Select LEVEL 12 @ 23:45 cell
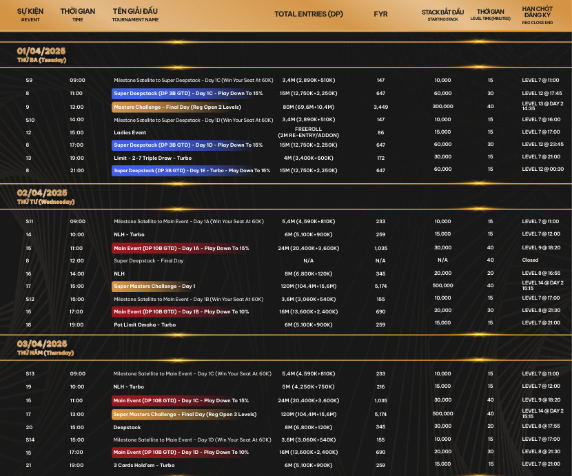The height and width of the screenshot is (476, 572). tap(542, 145)
